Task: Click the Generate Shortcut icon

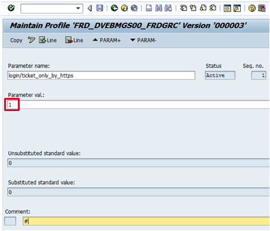Action: tap(237, 8)
